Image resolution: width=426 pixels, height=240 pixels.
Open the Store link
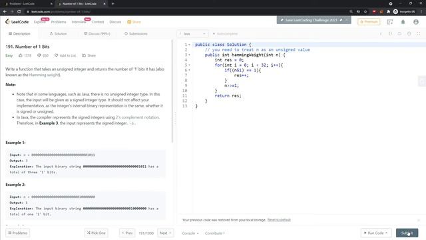tap(134, 22)
